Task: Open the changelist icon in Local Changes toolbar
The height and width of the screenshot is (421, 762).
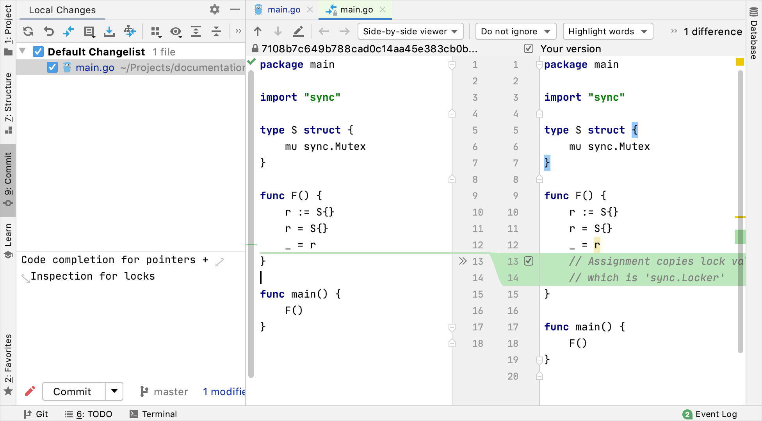Action: coord(89,31)
